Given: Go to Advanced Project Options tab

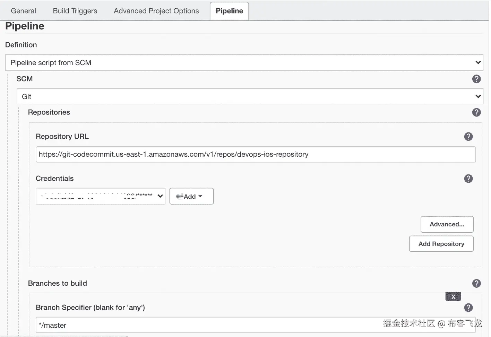Looking at the screenshot, I should pyautogui.click(x=156, y=11).
